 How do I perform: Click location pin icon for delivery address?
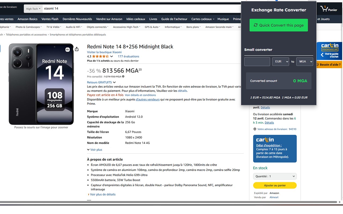point(255,129)
